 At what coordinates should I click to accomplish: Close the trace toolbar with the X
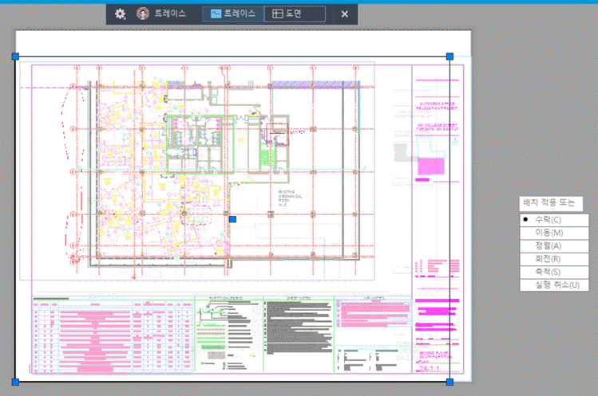[345, 14]
